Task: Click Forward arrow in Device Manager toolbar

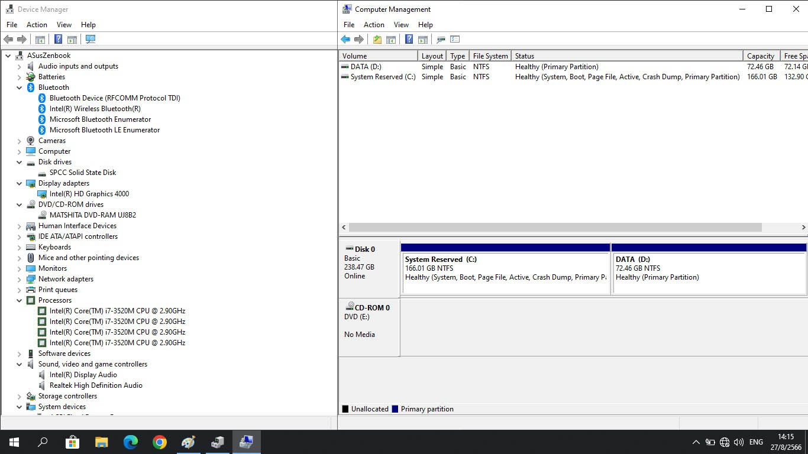Action: coord(22,40)
